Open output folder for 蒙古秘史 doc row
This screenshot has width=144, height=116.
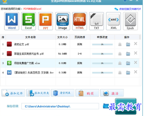coord(128,72)
